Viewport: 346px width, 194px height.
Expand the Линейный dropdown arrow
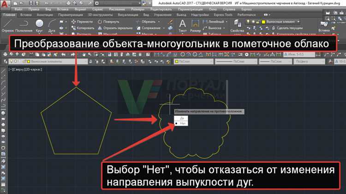coord(227,22)
